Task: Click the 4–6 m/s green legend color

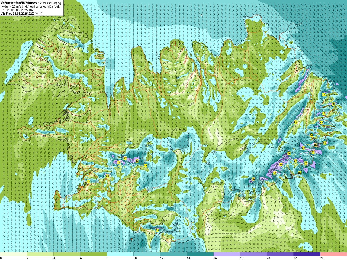Action: tap(67, 254)
